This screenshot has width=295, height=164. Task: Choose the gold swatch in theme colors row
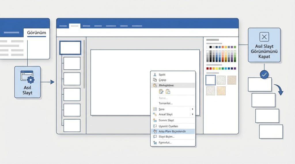tap(226, 47)
